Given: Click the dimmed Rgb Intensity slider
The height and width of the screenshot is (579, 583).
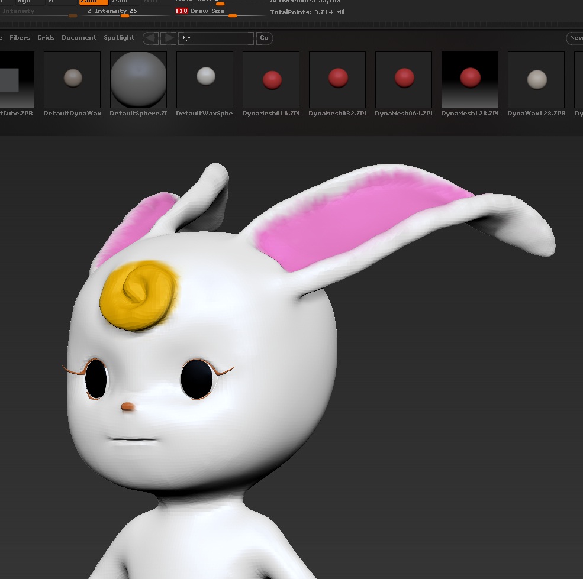Looking at the screenshot, I should coord(38,12).
